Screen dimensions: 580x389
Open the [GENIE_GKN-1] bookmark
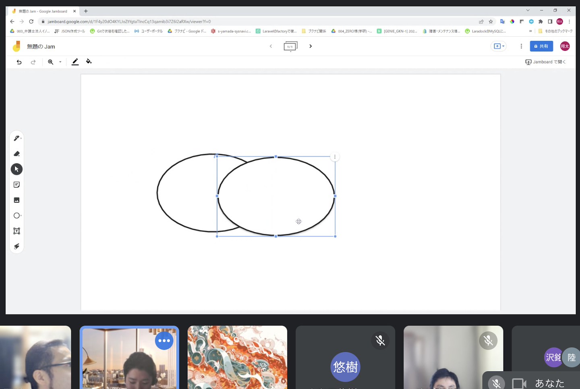coord(397,31)
